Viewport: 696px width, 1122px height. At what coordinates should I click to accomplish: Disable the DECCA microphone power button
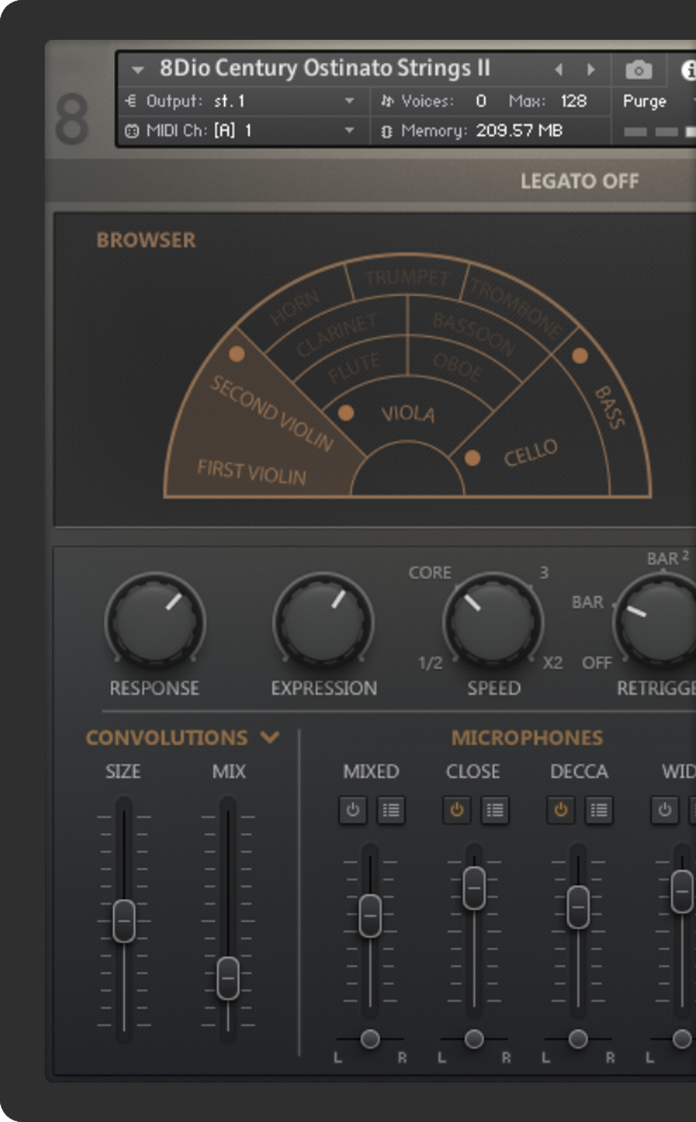(x=560, y=811)
